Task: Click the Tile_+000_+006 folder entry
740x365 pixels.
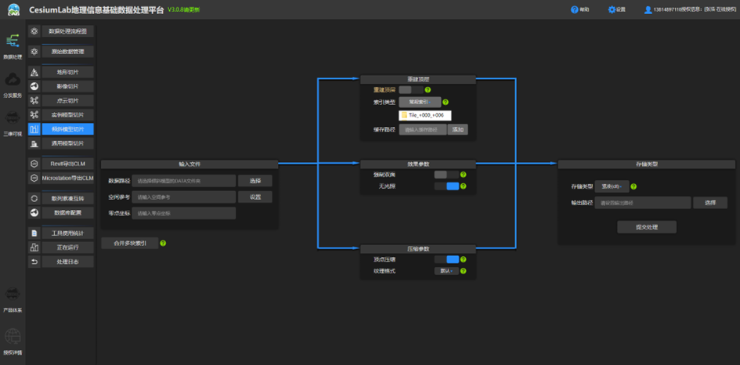Action: click(x=424, y=115)
